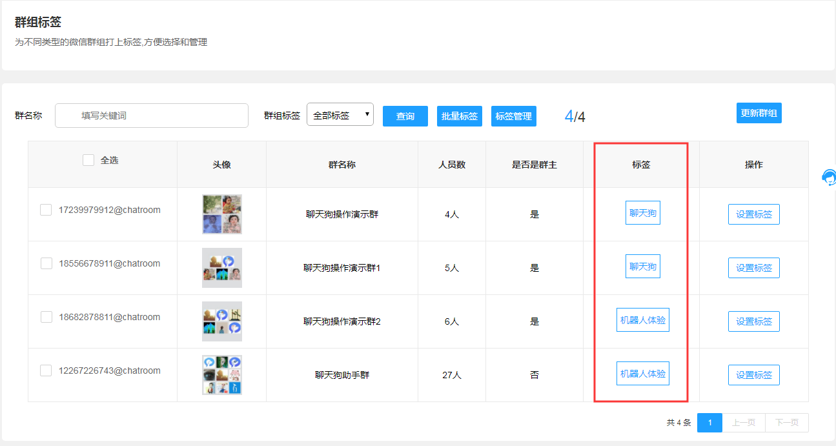Click group name 聊天狗操作演示群1

(342, 268)
